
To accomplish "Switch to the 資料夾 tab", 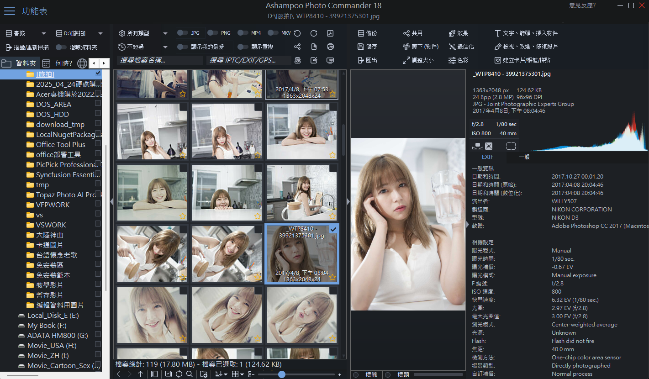I will pos(19,63).
